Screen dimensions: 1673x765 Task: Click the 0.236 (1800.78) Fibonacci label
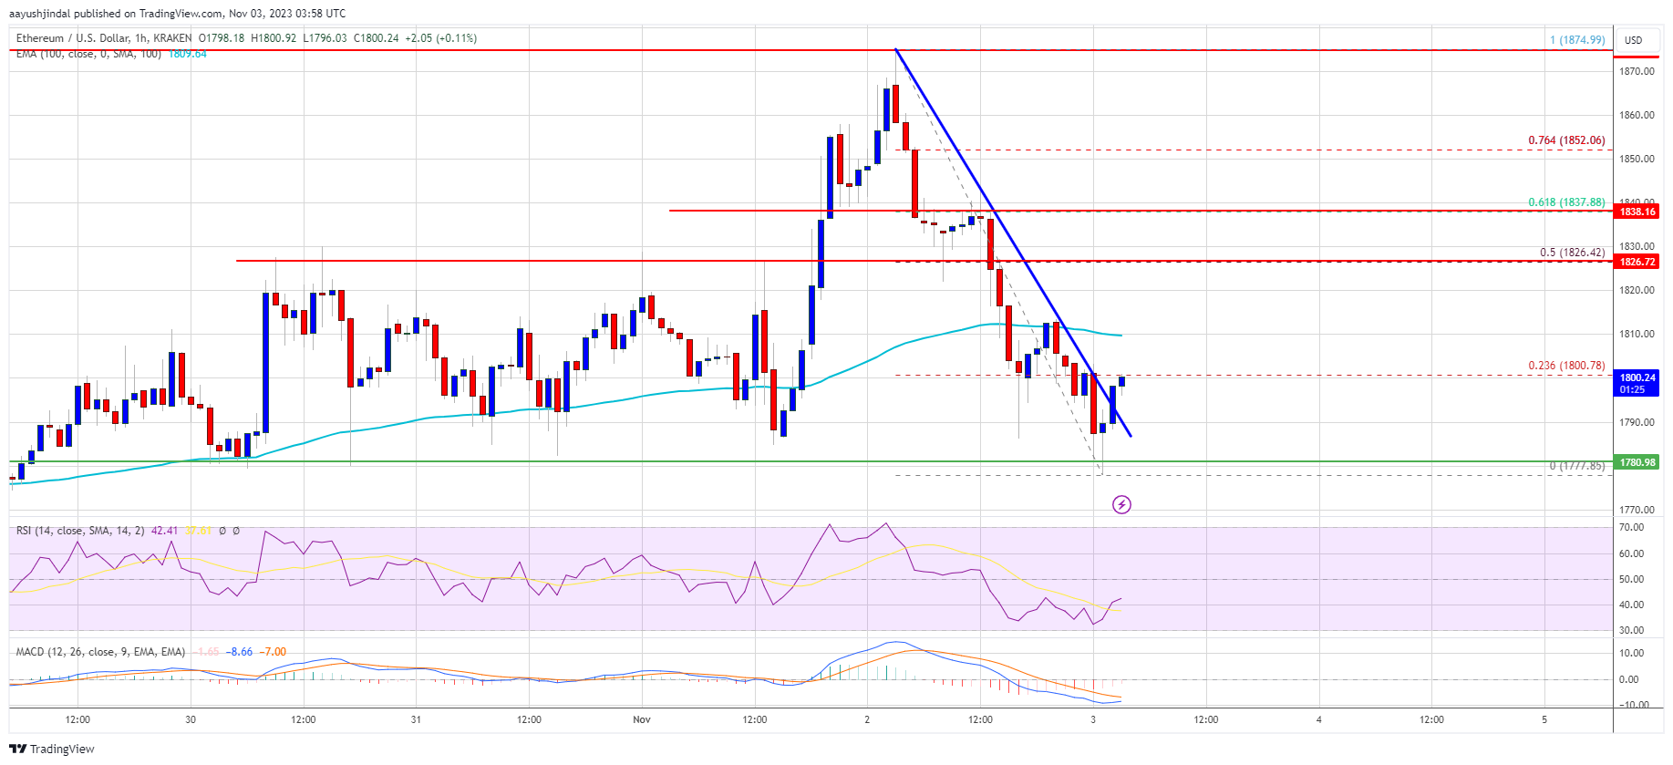(x=1566, y=366)
